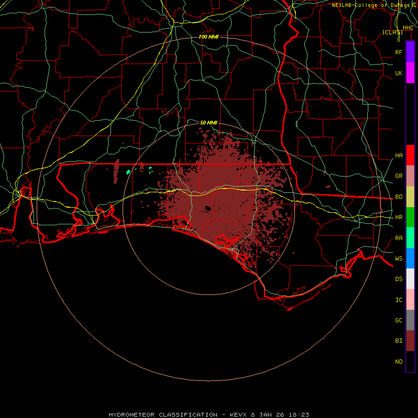418x418 pixels.
Task: Click the HA red legend swatch
Action: (410, 155)
